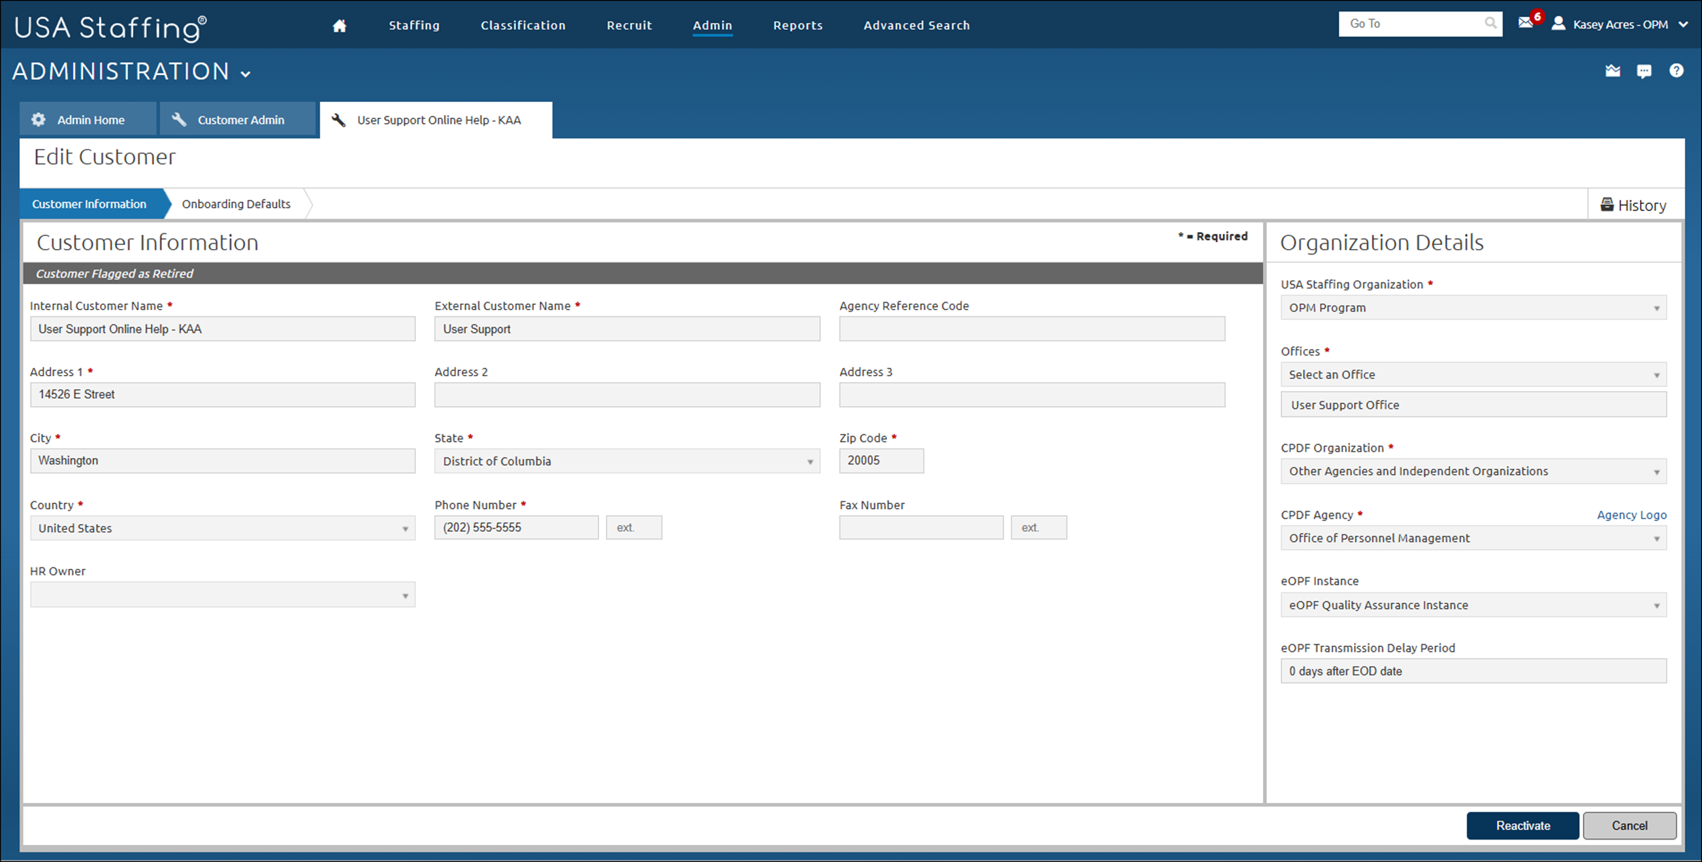Open the eOPF Instance dropdown
The height and width of the screenshot is (862, 1702).
pos(1473,605)
